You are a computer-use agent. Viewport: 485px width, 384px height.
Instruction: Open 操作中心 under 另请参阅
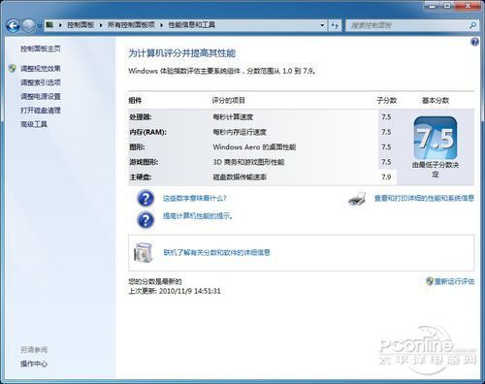click(x=34, y=364)
